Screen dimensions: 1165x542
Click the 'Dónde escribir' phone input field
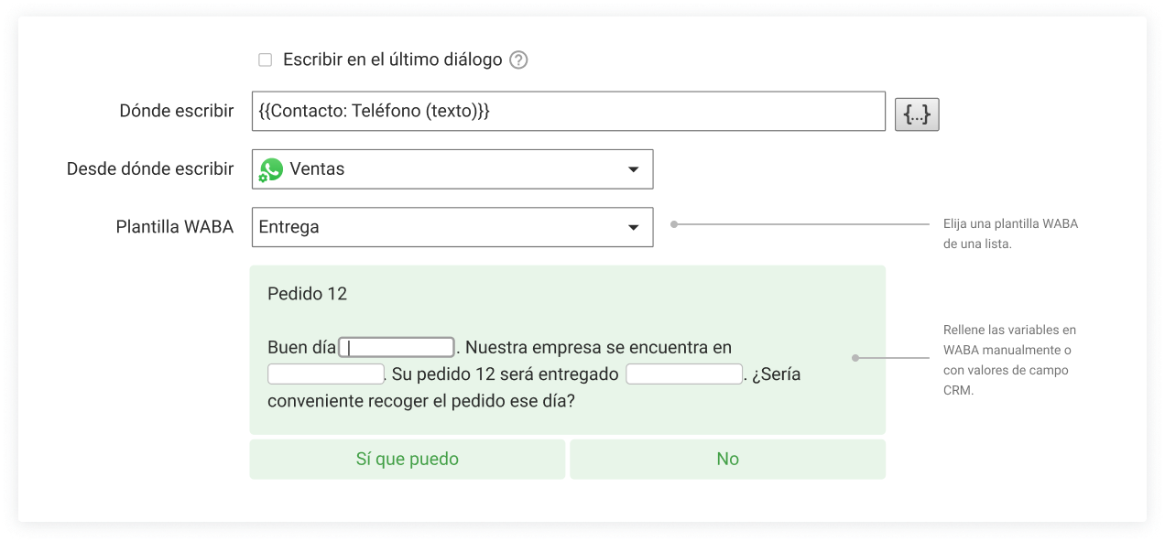point(568,111)
